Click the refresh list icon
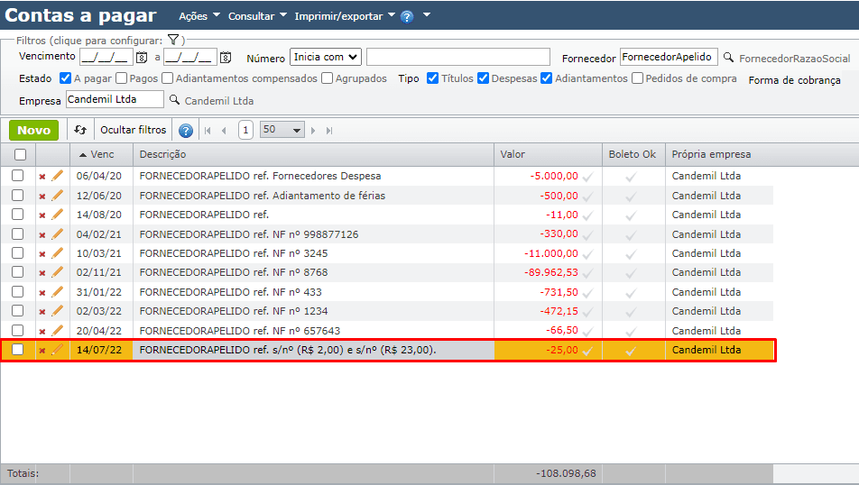The width and height of the screenshot is (859, 485). click(80, 130)
